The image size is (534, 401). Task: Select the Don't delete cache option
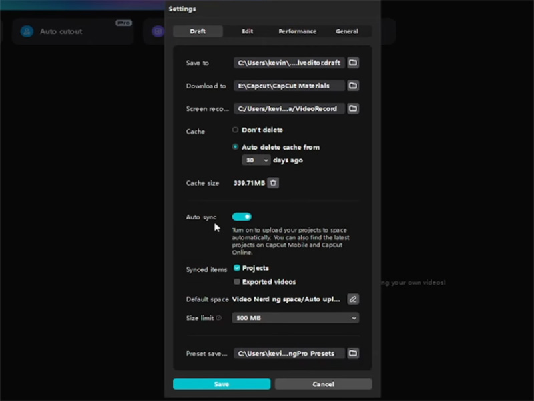coord(235,130)
